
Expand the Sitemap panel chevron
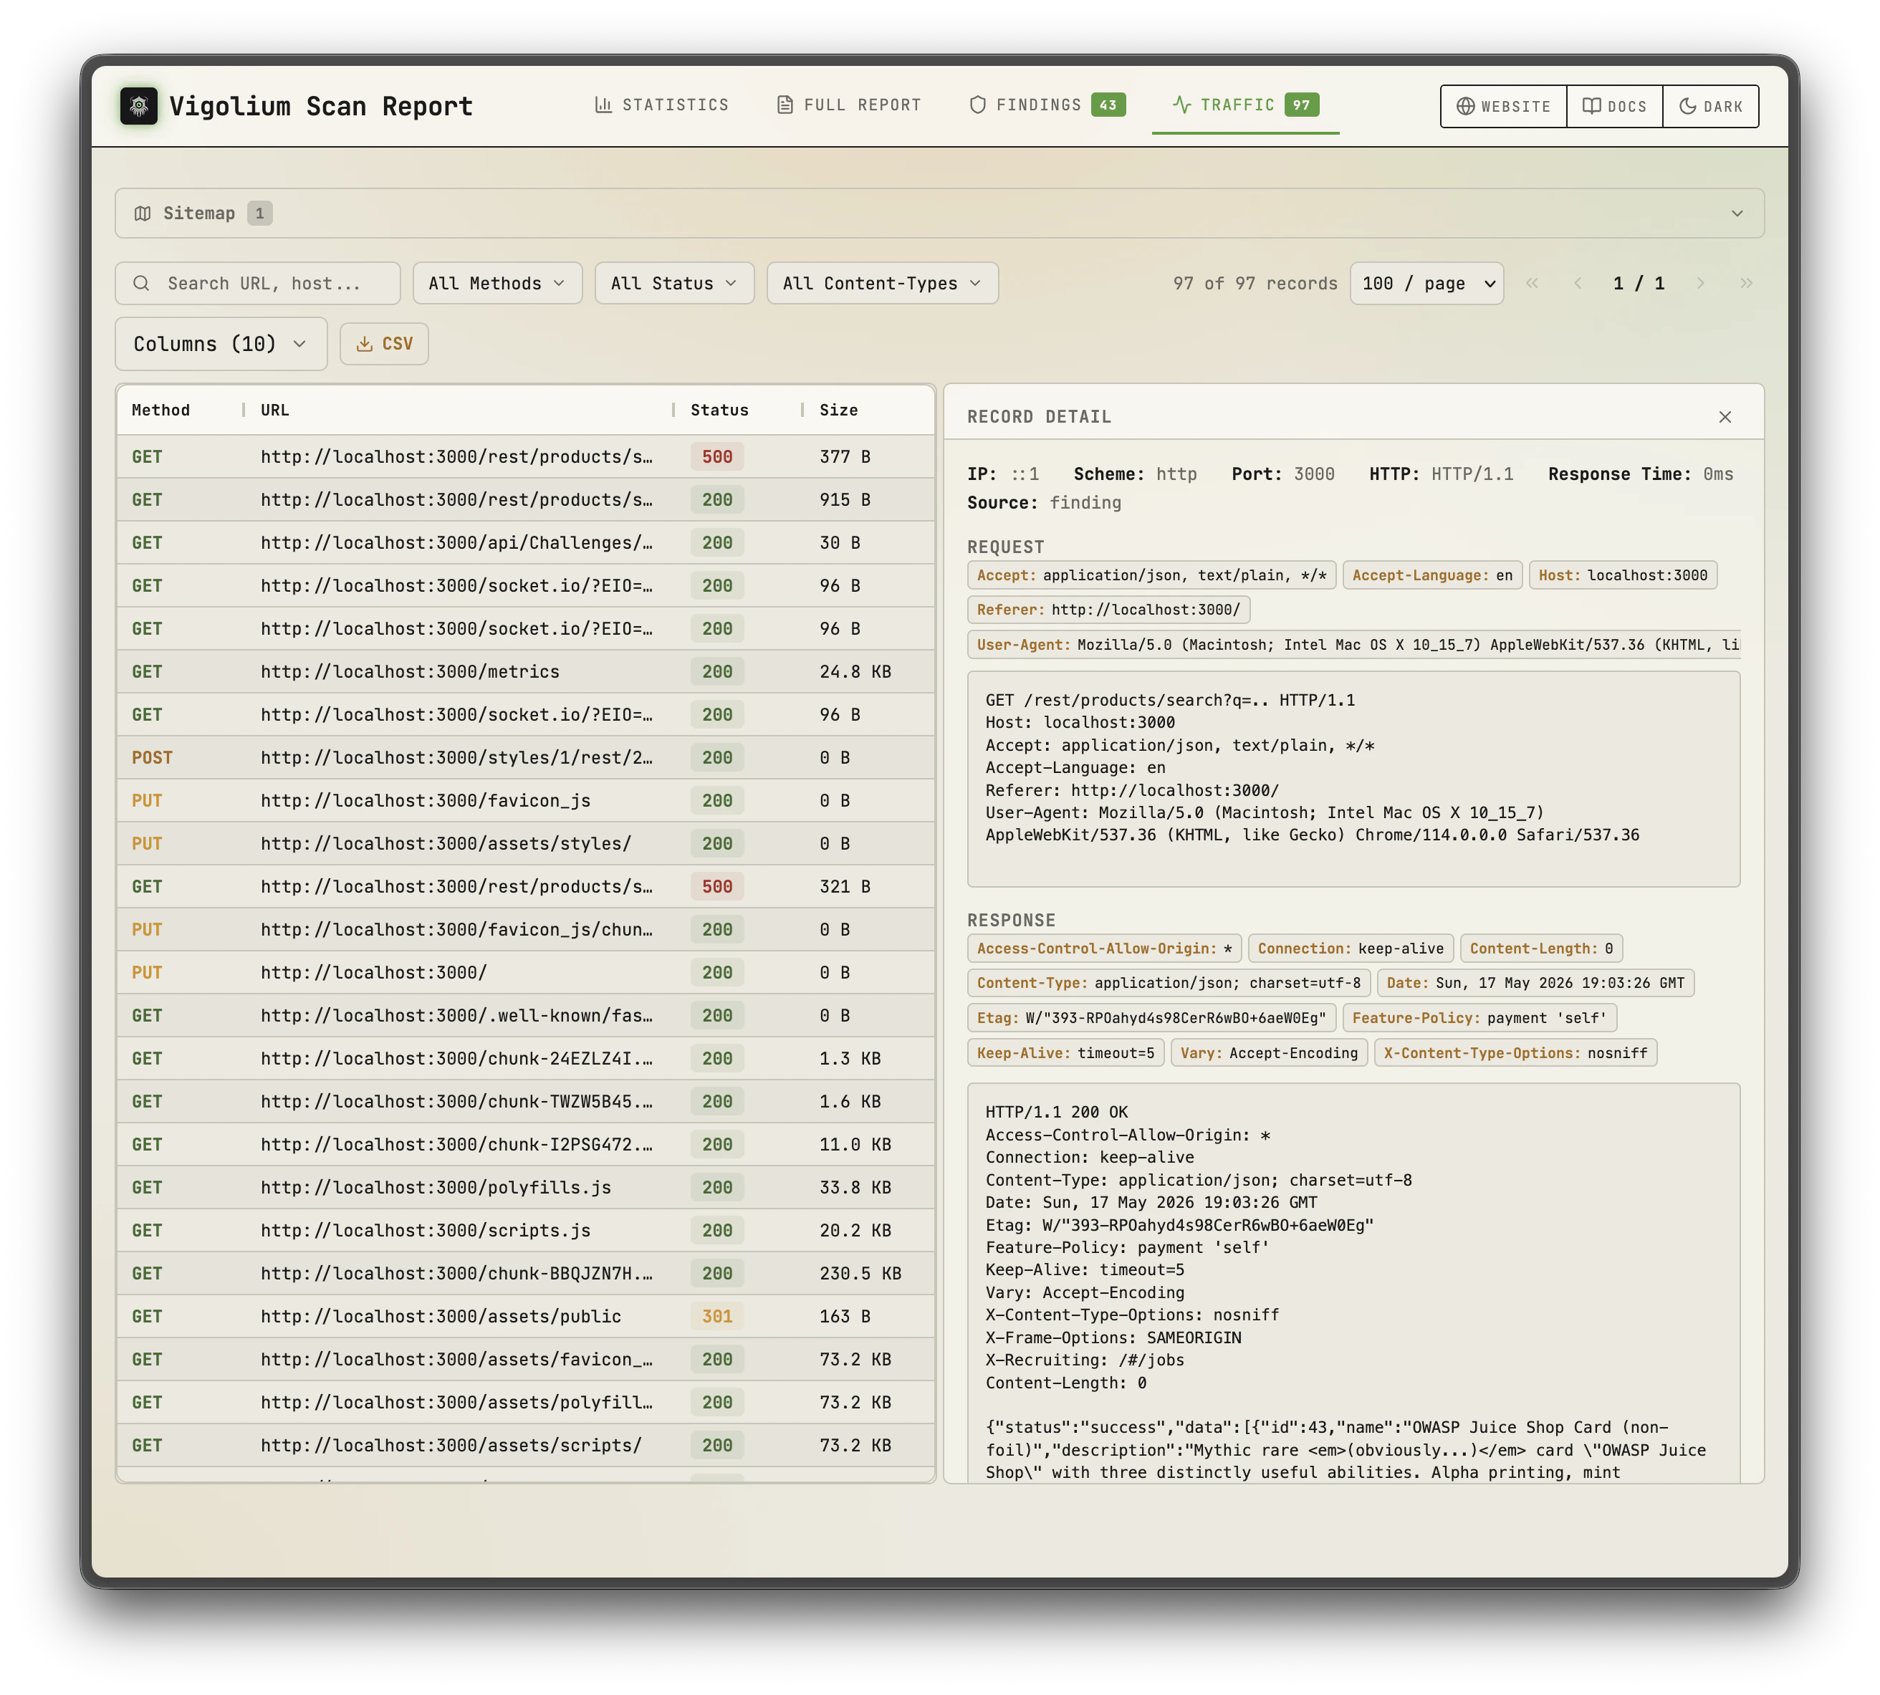click(x=1736, y=213)
